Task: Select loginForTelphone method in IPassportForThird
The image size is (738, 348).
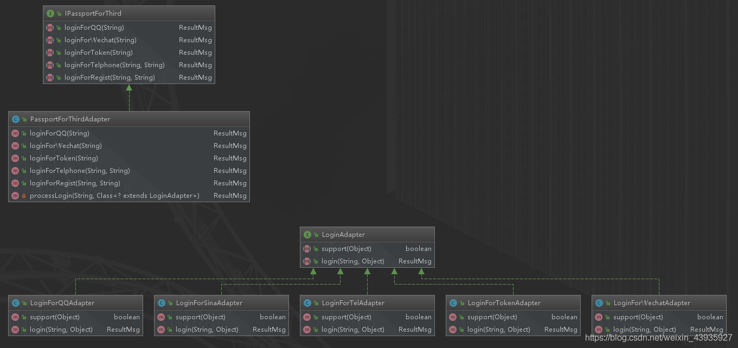Action: [x=114, y=65]
